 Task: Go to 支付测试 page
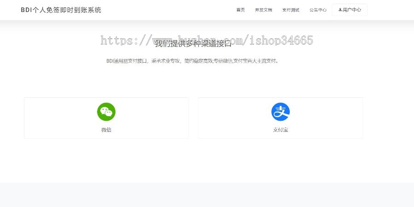(x=291, y=10)
